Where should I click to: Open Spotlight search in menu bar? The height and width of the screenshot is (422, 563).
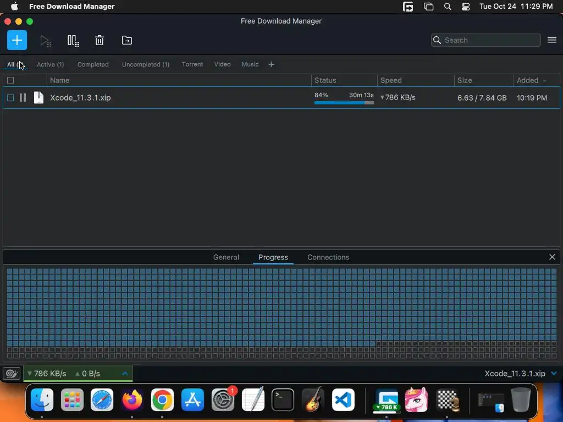(x=448, y=7)
